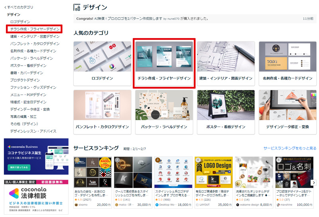Click the Desktop Wo seller avatar icon
319x217 pixels.
pos(157,205)
